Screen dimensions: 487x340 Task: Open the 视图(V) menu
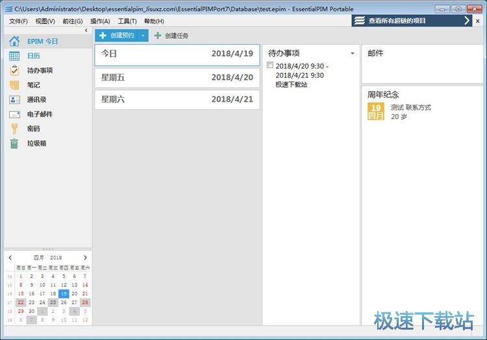click(x=45, y=21)
